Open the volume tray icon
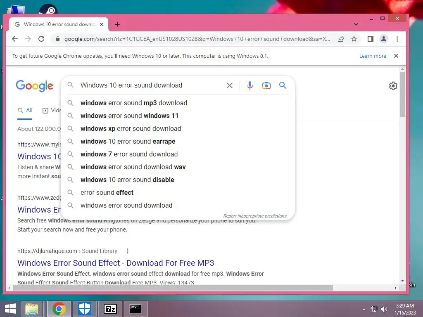This screenshot has height=317, width=423. [384, 309]
